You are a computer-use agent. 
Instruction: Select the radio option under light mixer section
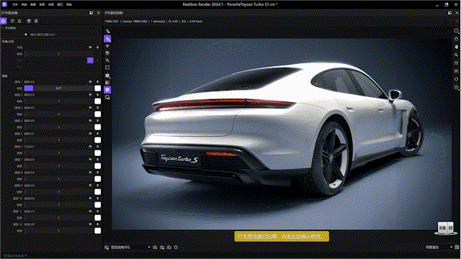tap(26, 35)
